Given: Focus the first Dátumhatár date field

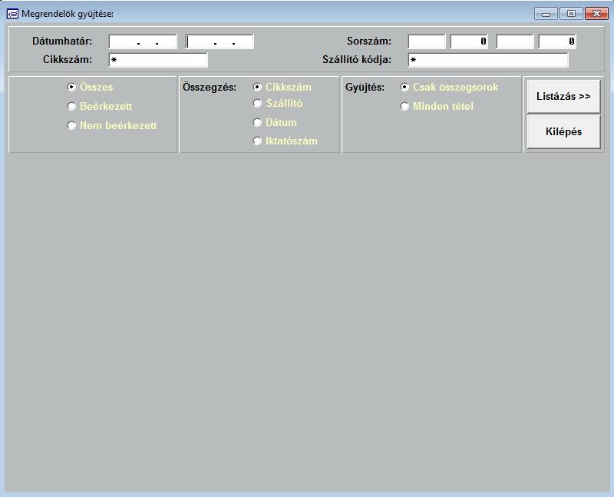Looking at the screenshot, I should pyautogui.click(x=143, y=41).
